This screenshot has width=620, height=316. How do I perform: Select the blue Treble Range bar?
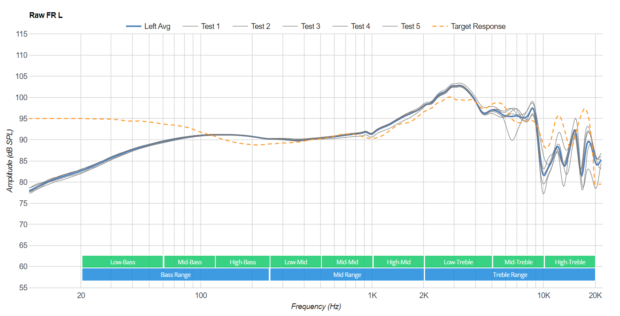click(510, 274)
